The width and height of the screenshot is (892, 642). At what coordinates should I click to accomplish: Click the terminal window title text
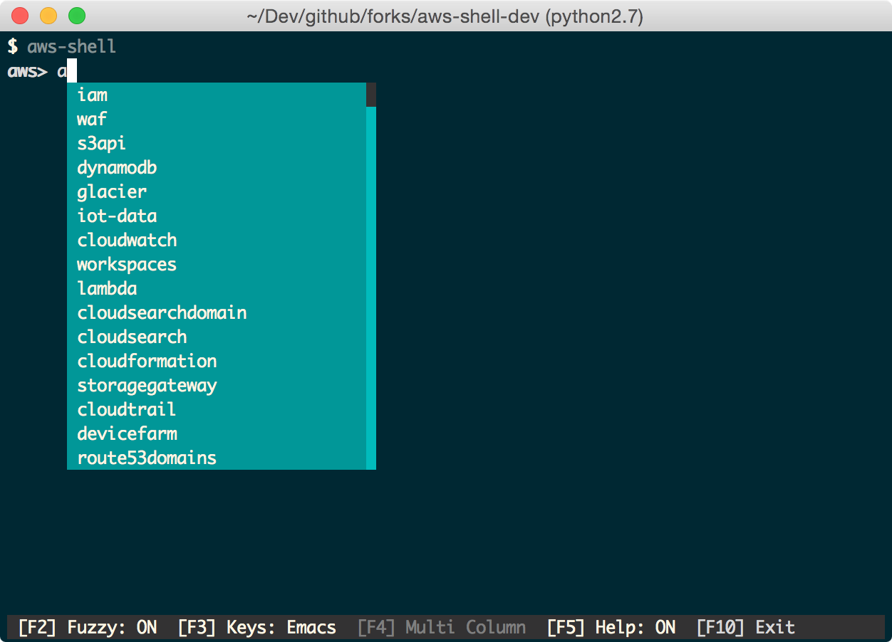(445, 16)
